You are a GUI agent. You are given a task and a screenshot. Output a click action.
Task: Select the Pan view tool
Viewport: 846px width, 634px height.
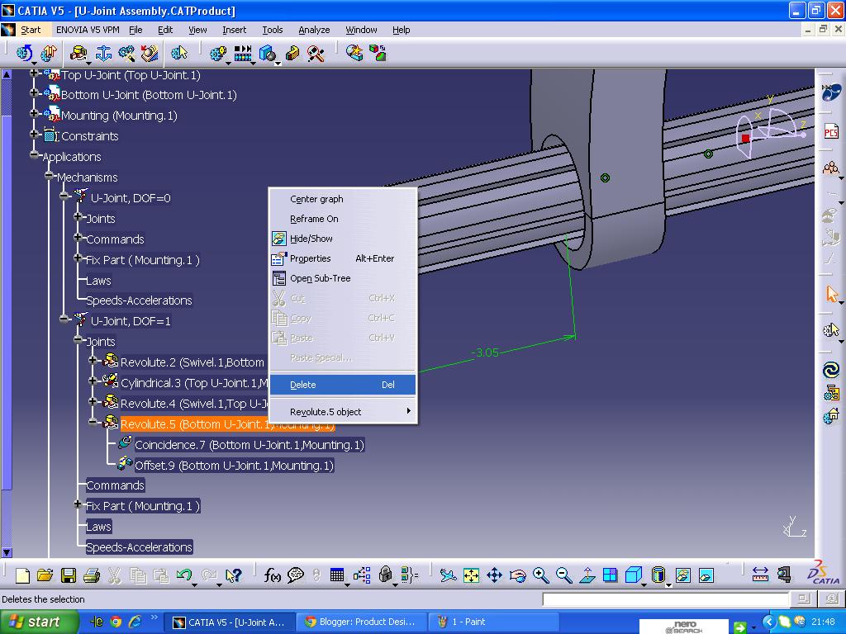click(x=494, y=575)
